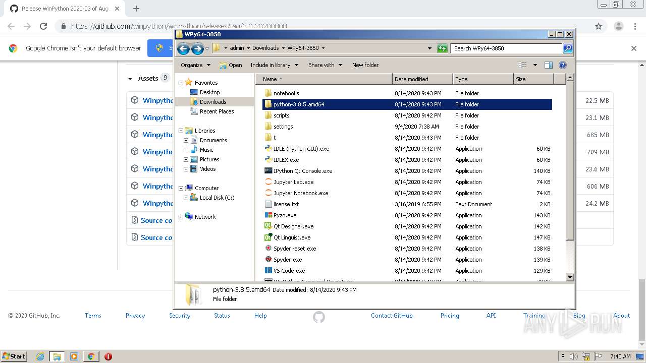Sort by the Size column header
The image size is (646, 363).
point(533,79)
